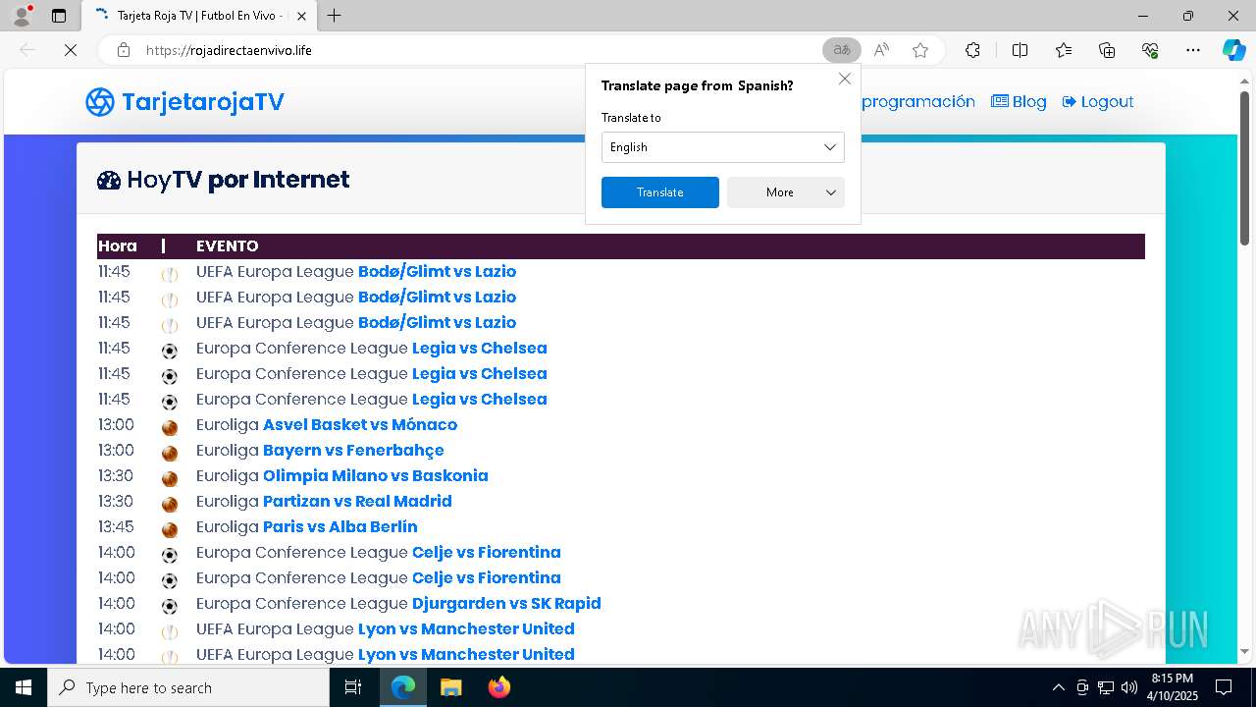Open Copilot sidebar icon

click(1233, 50)
